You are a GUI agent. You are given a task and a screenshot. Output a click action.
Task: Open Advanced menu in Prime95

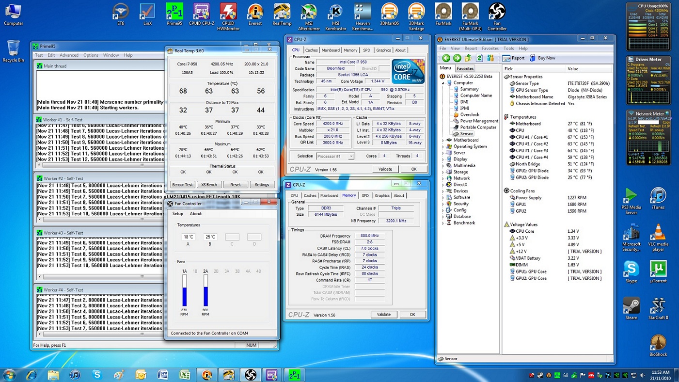69,55
